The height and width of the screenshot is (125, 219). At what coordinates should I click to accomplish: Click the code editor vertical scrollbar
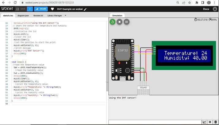[107, 70]
